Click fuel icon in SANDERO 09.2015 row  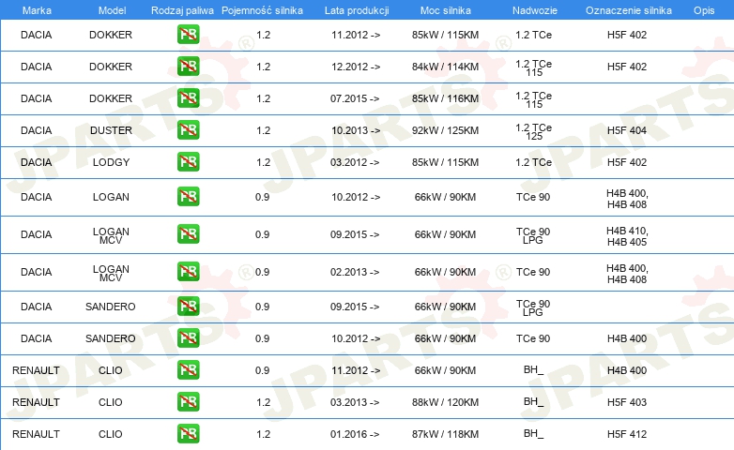click(188, 307)
